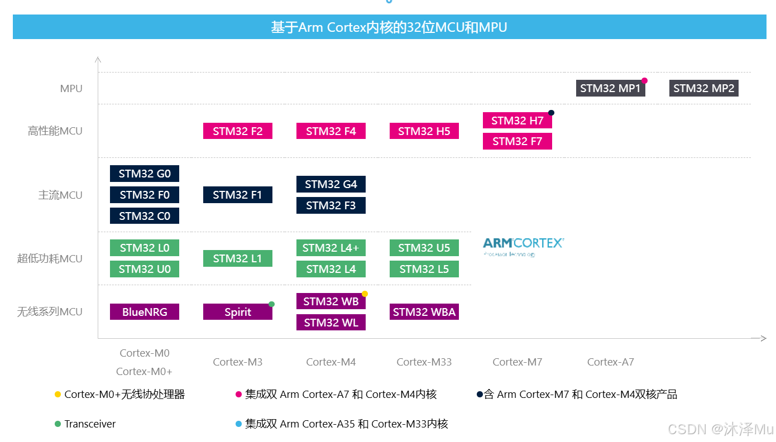Click the Cortex-M4 axis label
This screenshot has height=442, width=776.
click(331, 362)
